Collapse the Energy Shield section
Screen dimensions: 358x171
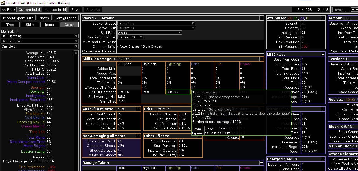click(323, 159)
